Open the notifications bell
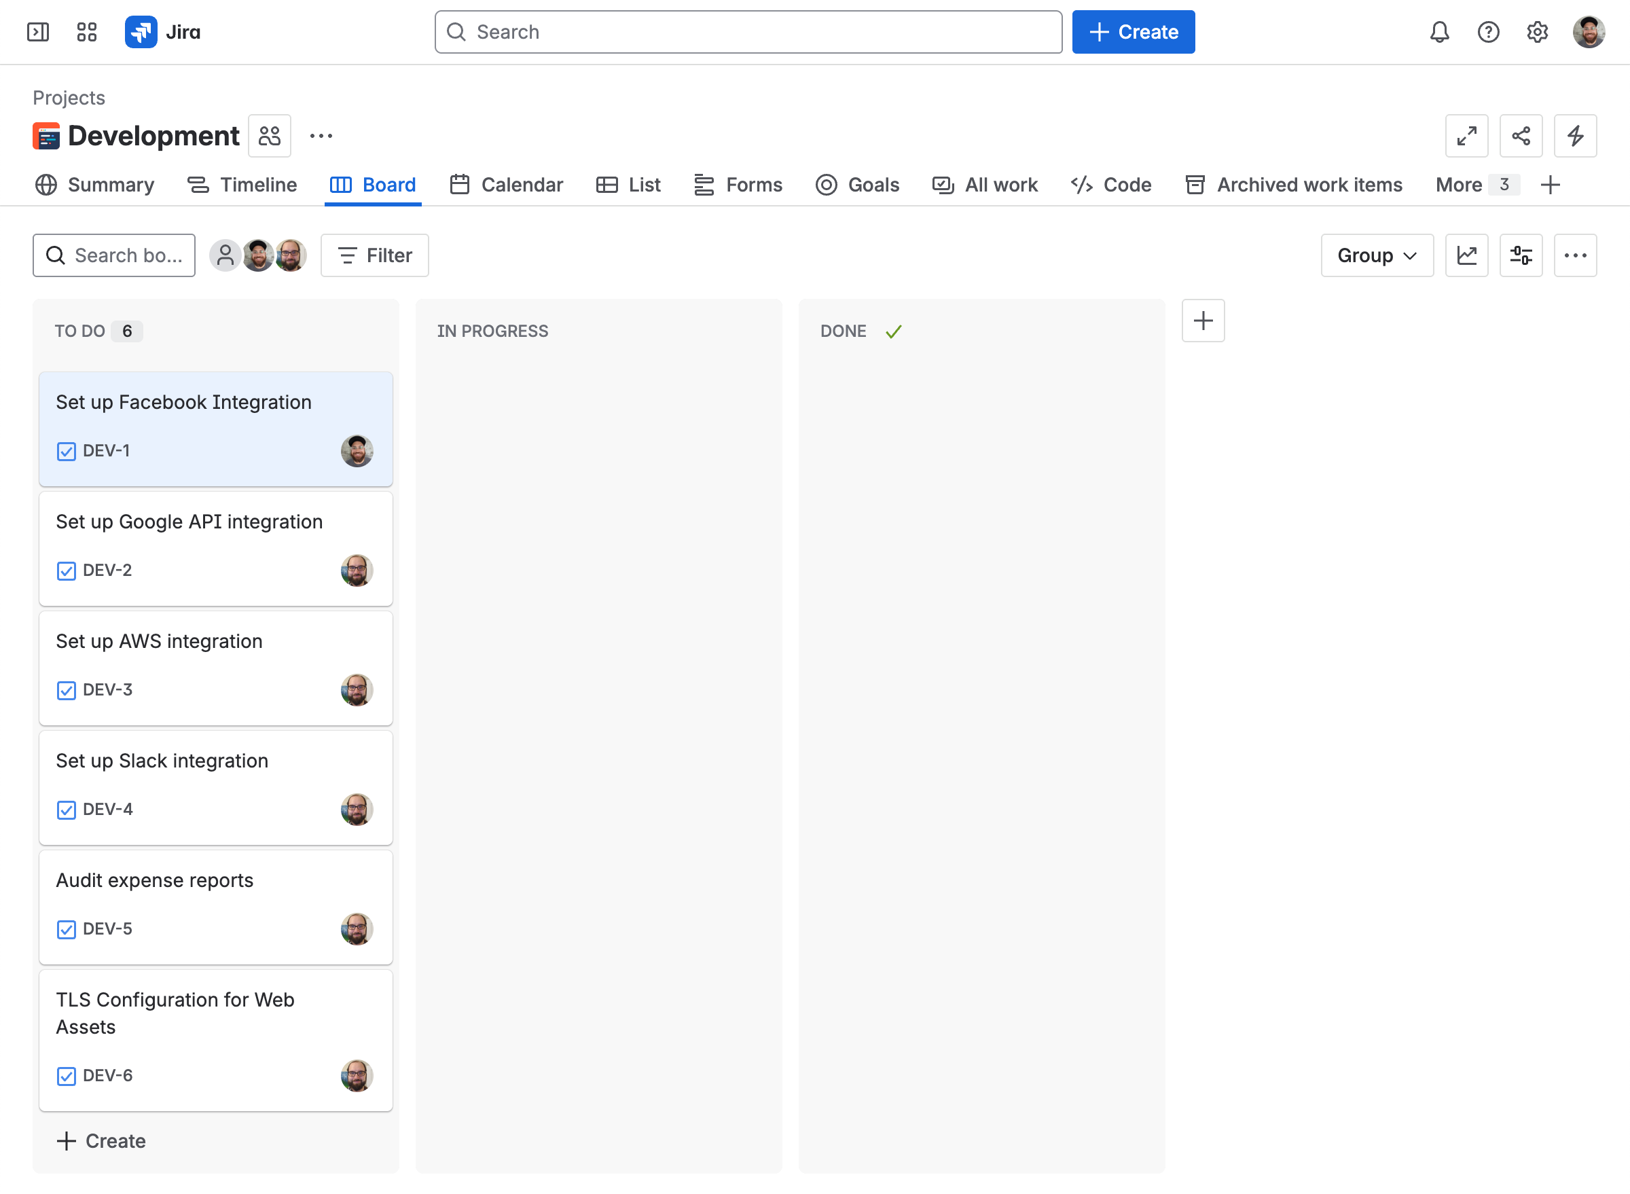 [x=1439, y=32]
